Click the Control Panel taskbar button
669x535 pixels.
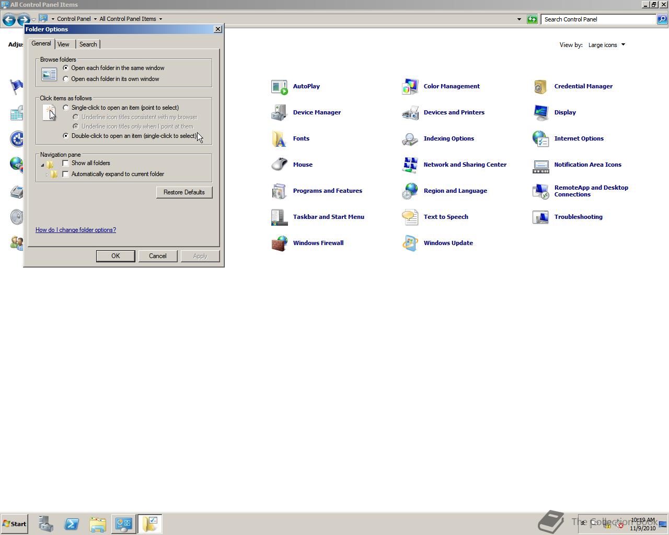point(124,524)
